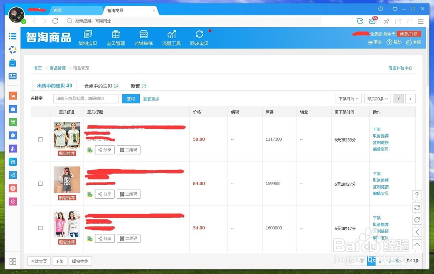The width and height of the screenshot is (434, 274).
Task: Click 商品管理 breadcrumb link
Action: pyautogui.click(x=58, y=68)
